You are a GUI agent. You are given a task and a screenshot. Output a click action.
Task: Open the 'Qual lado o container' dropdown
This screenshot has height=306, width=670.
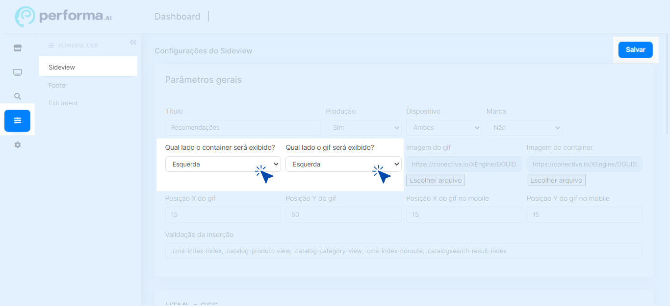click(223, 164)
